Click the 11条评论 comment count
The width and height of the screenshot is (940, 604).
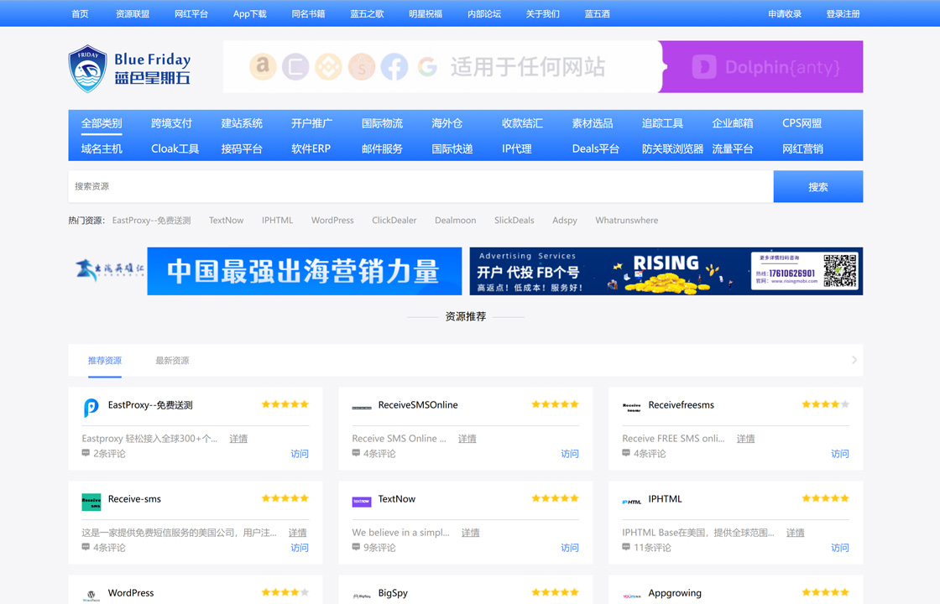pos(652,548)
